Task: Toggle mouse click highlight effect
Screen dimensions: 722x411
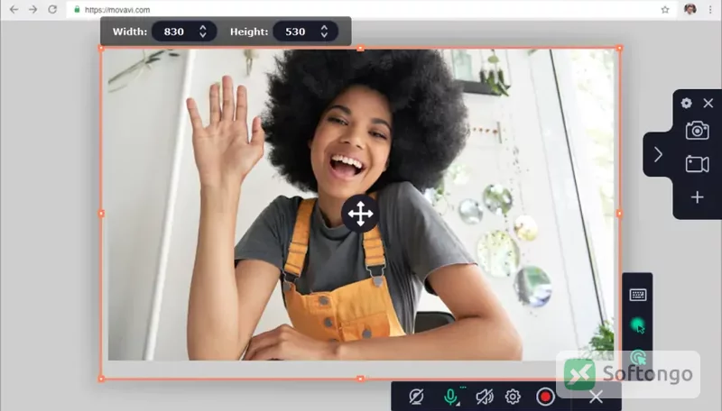Action: tap(638, 357)
